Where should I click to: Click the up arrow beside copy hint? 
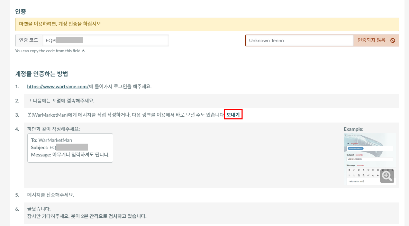[83, 51]
